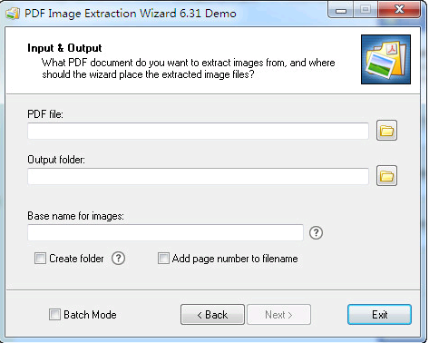Viewport: 429px width, 343px height.
Task: Minimize the PDF Image Extraction Wizard window
Action: point(340,10)
